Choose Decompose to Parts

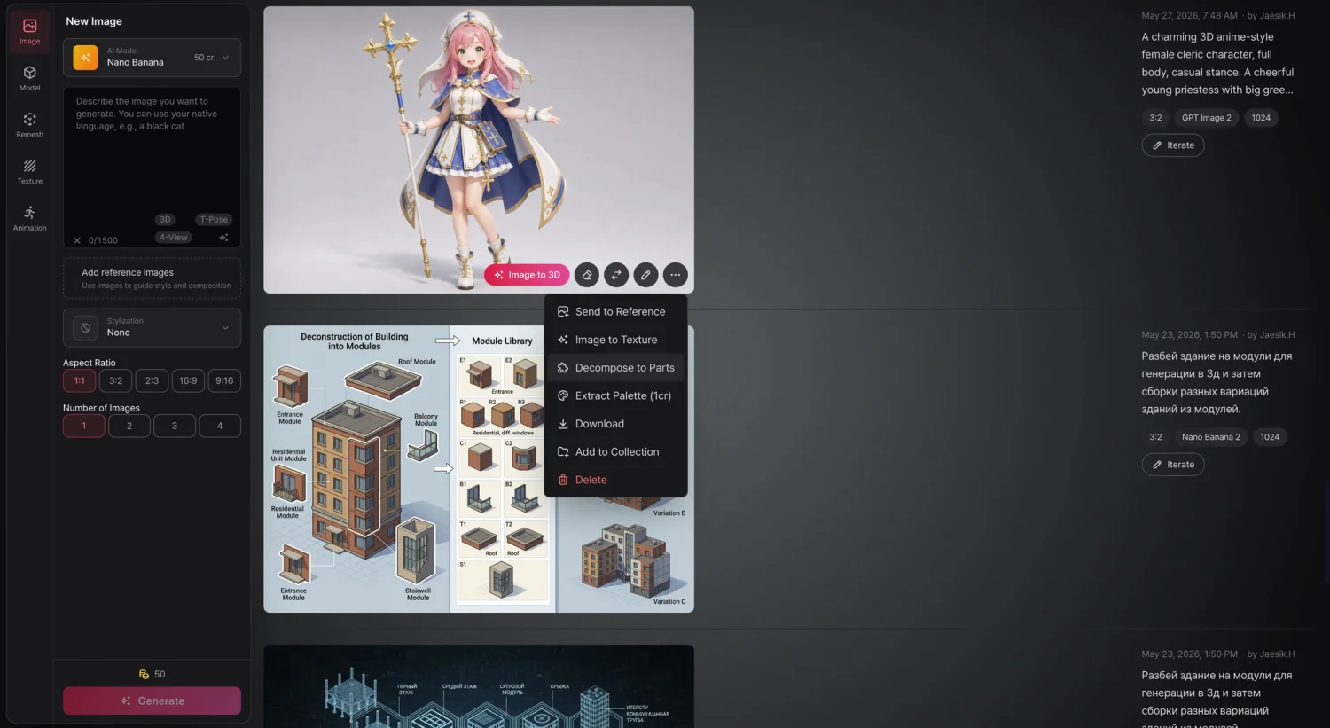point(615,368)
